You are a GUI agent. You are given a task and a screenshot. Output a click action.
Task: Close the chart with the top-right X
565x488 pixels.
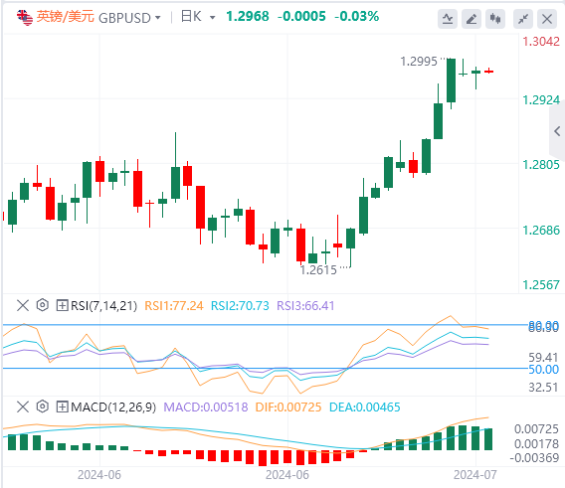click(x=547, y=18)
